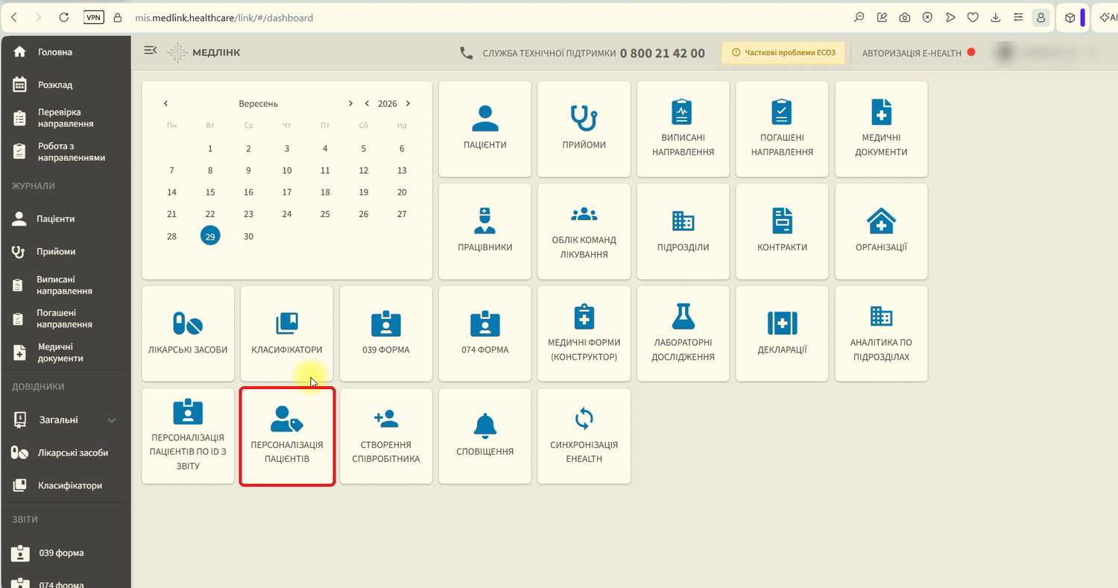
Task: Open the Класифікатори dashboard tile
Action: point(287,334)
